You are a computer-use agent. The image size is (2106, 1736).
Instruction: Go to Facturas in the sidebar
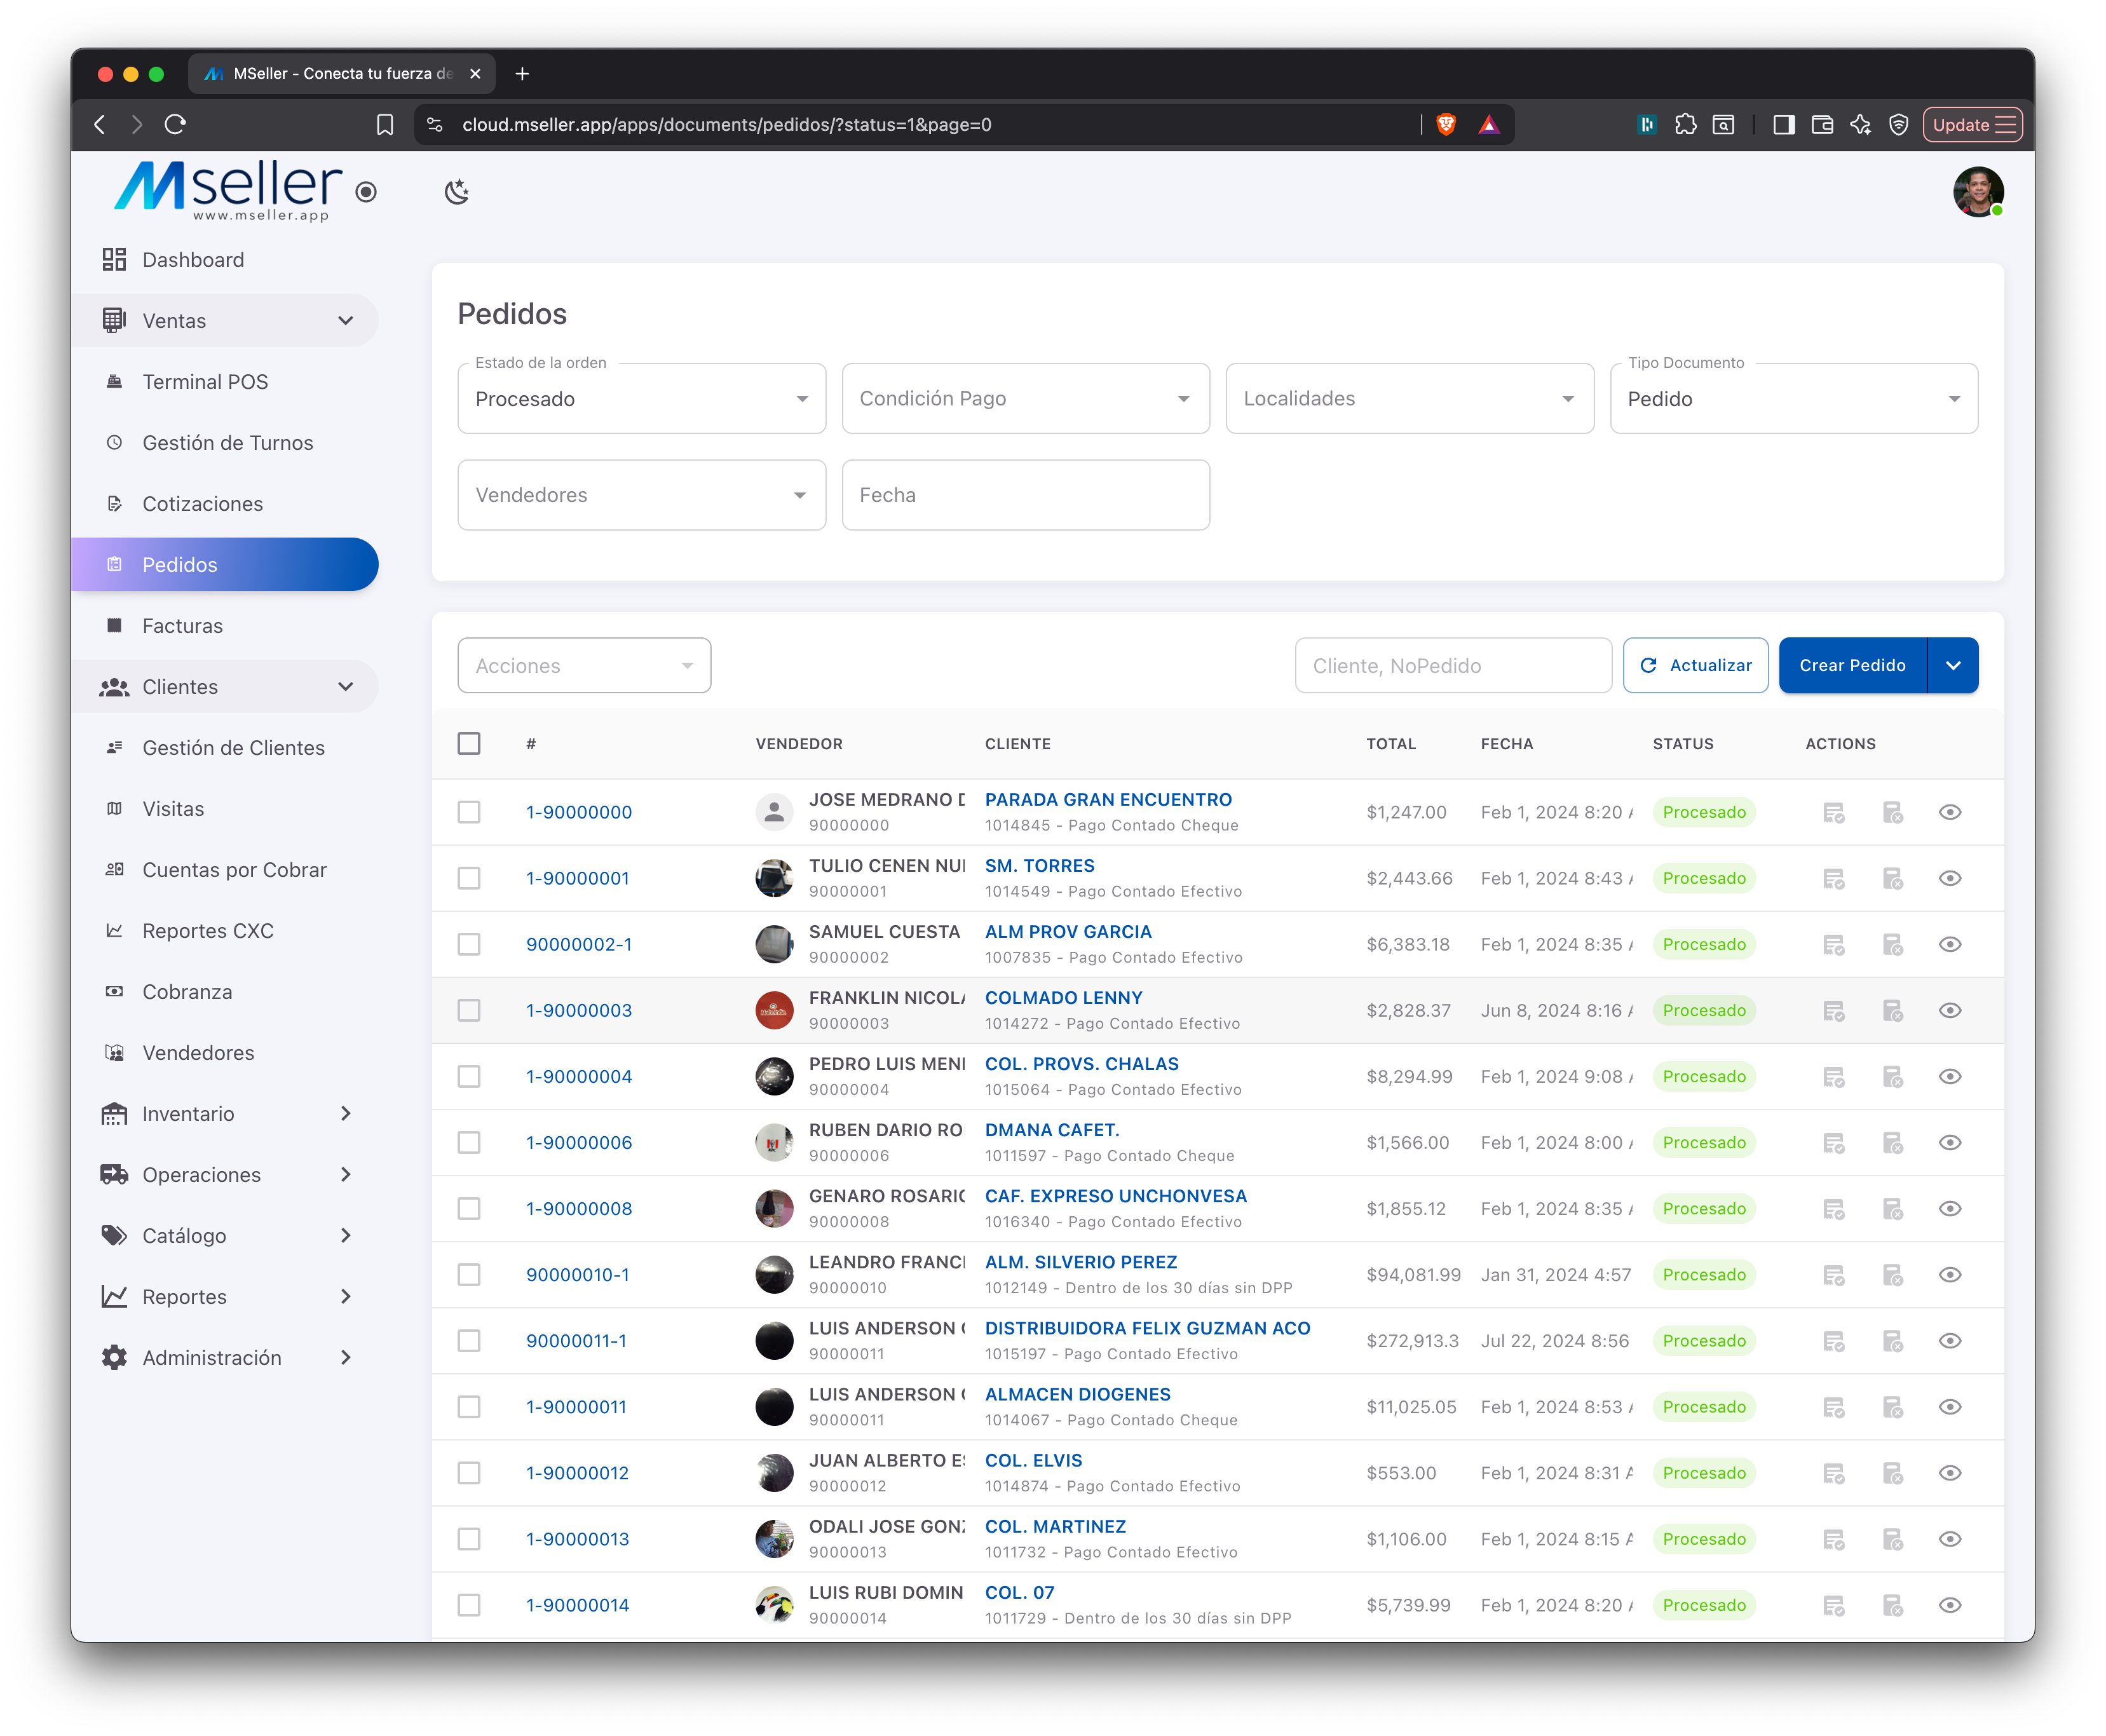[225, 625]
